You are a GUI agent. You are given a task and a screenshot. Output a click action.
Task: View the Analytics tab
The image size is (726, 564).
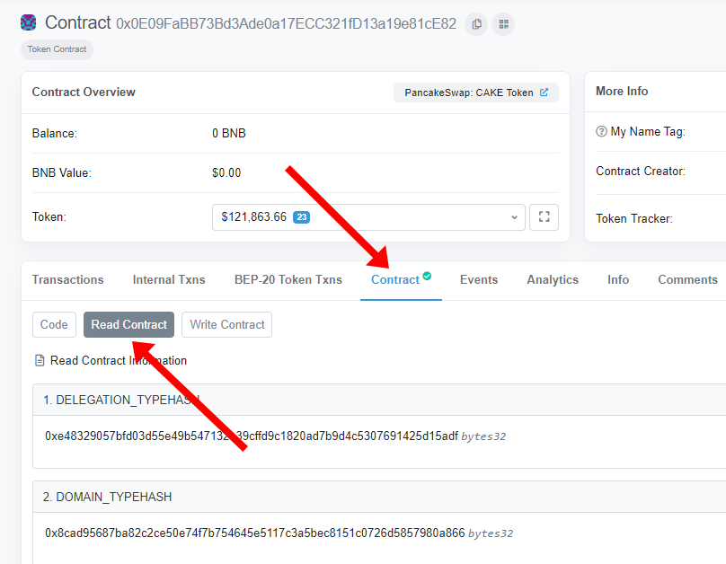click(553, 280)
